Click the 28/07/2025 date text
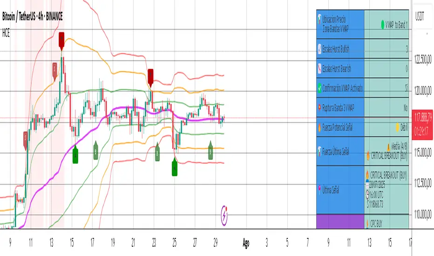Image resolution: width=434 pixels, height=256 pixels. 377,185
